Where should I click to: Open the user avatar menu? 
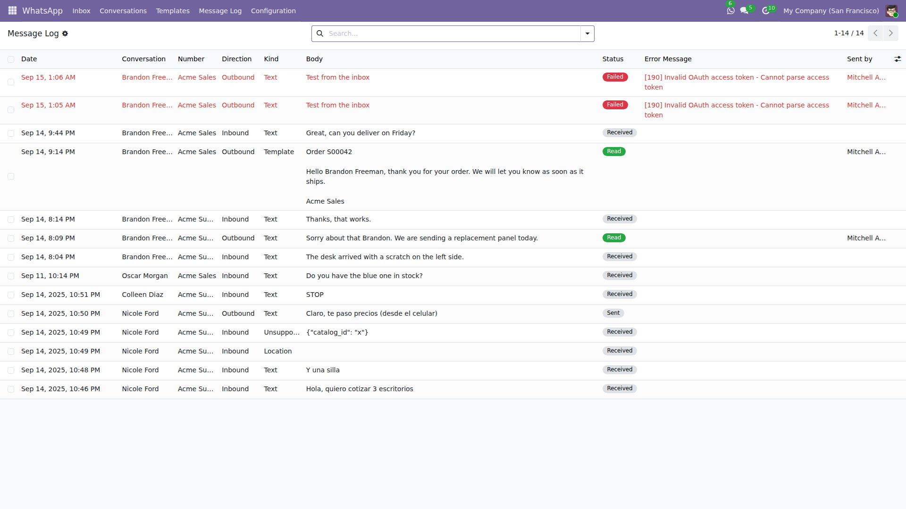[x=891, y=11]
